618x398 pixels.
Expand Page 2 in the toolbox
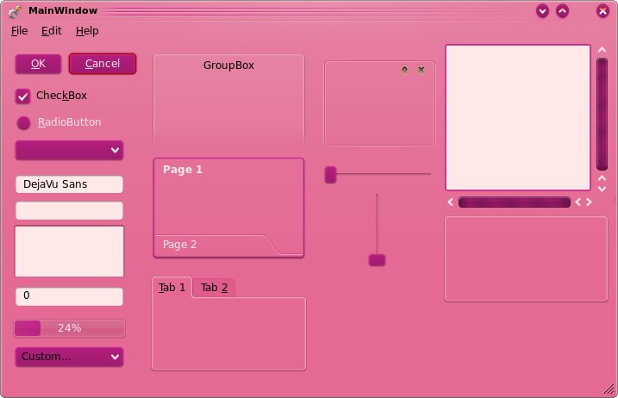180,245
